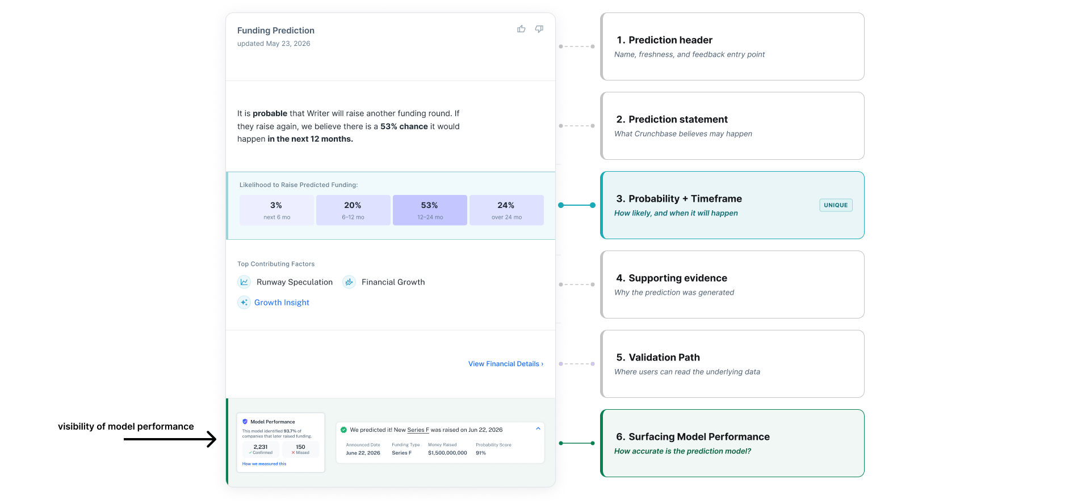This screenshot has width=1090, height=501.
Task: Click the announced date 'June 22, 2026'
Action: (x=363, y=453)
